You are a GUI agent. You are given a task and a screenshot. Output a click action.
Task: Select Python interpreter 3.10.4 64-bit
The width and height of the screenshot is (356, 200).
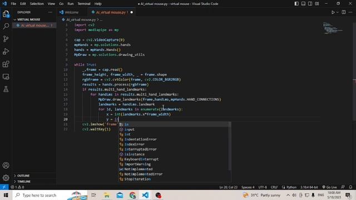pyautogui.click(x=309, y=187)
